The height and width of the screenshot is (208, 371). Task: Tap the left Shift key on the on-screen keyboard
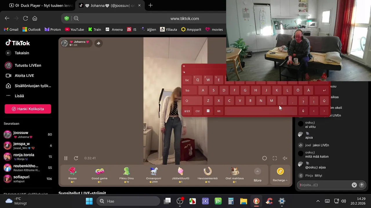coord(192,101)
